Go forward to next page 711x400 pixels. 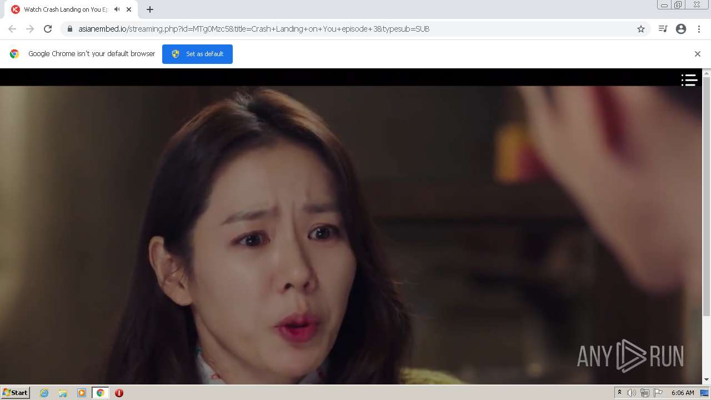30,29
